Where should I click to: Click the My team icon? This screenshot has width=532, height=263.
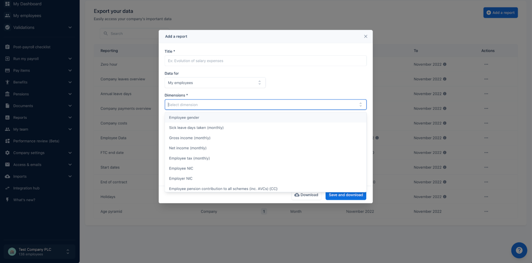pyautogui.click(x=7, y=129)
